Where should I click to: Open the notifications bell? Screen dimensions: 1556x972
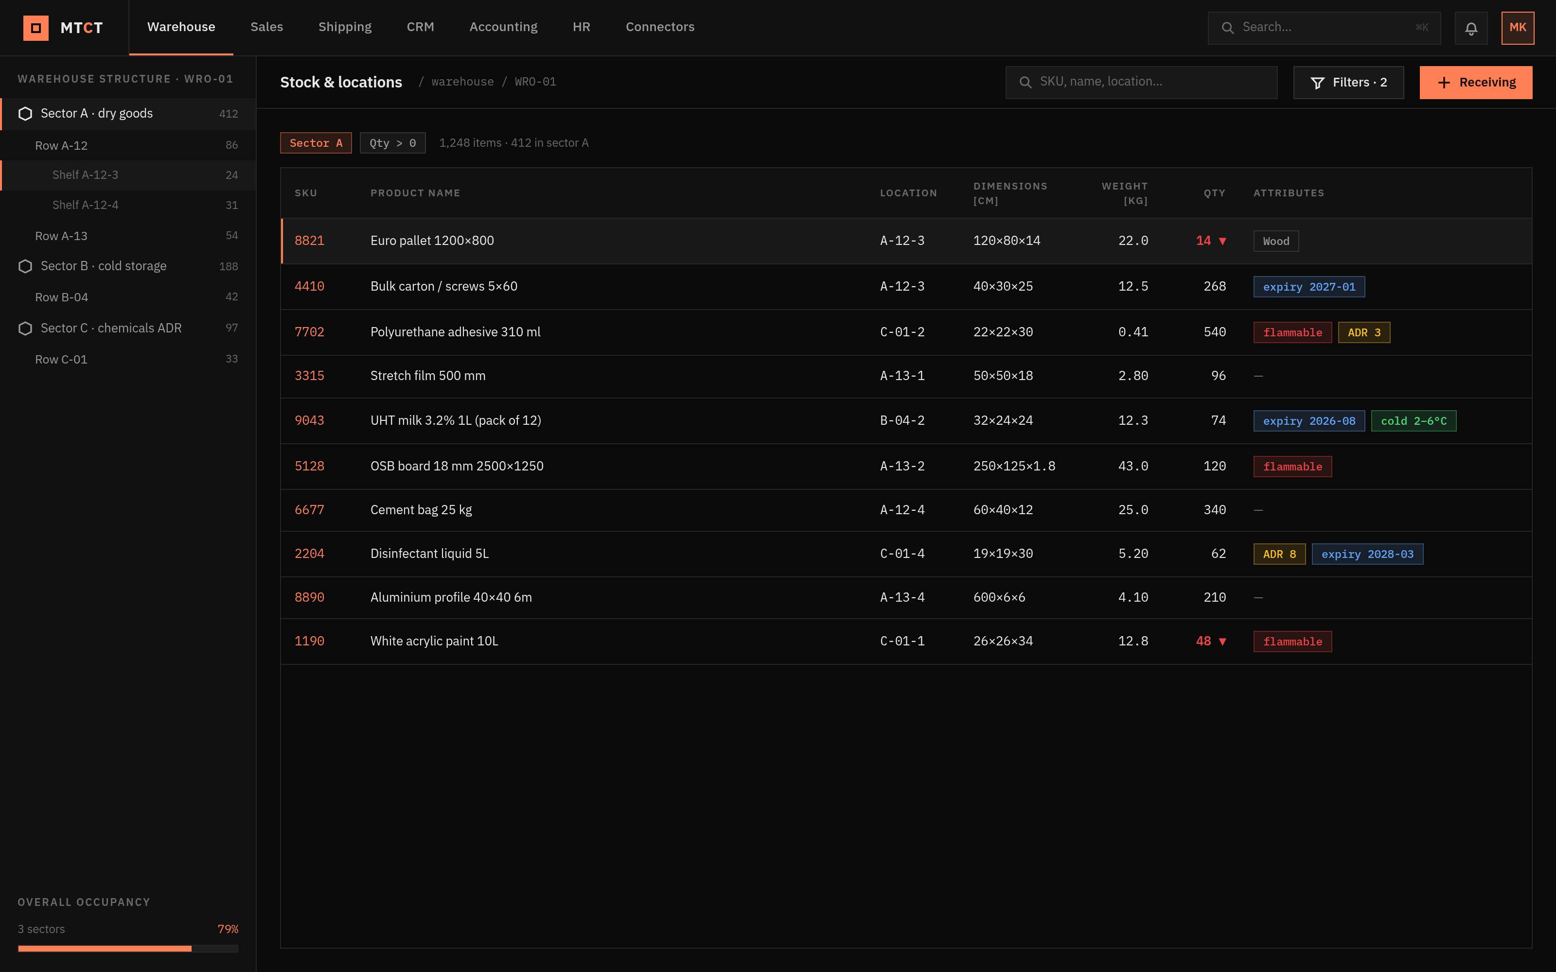tap(1471, 28)
